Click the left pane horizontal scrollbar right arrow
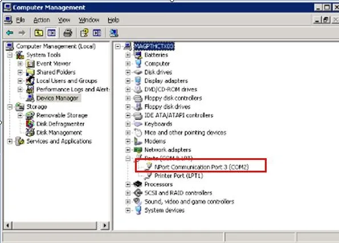This screenshot has width=339, height=243. click(105, 225)
